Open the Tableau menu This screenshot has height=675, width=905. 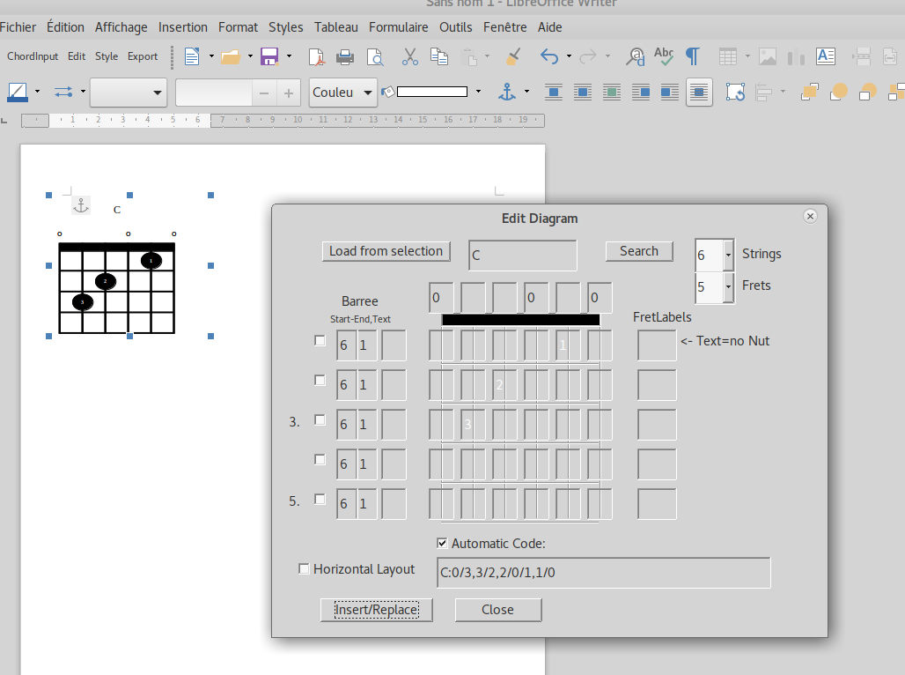(x=335, y=27)
